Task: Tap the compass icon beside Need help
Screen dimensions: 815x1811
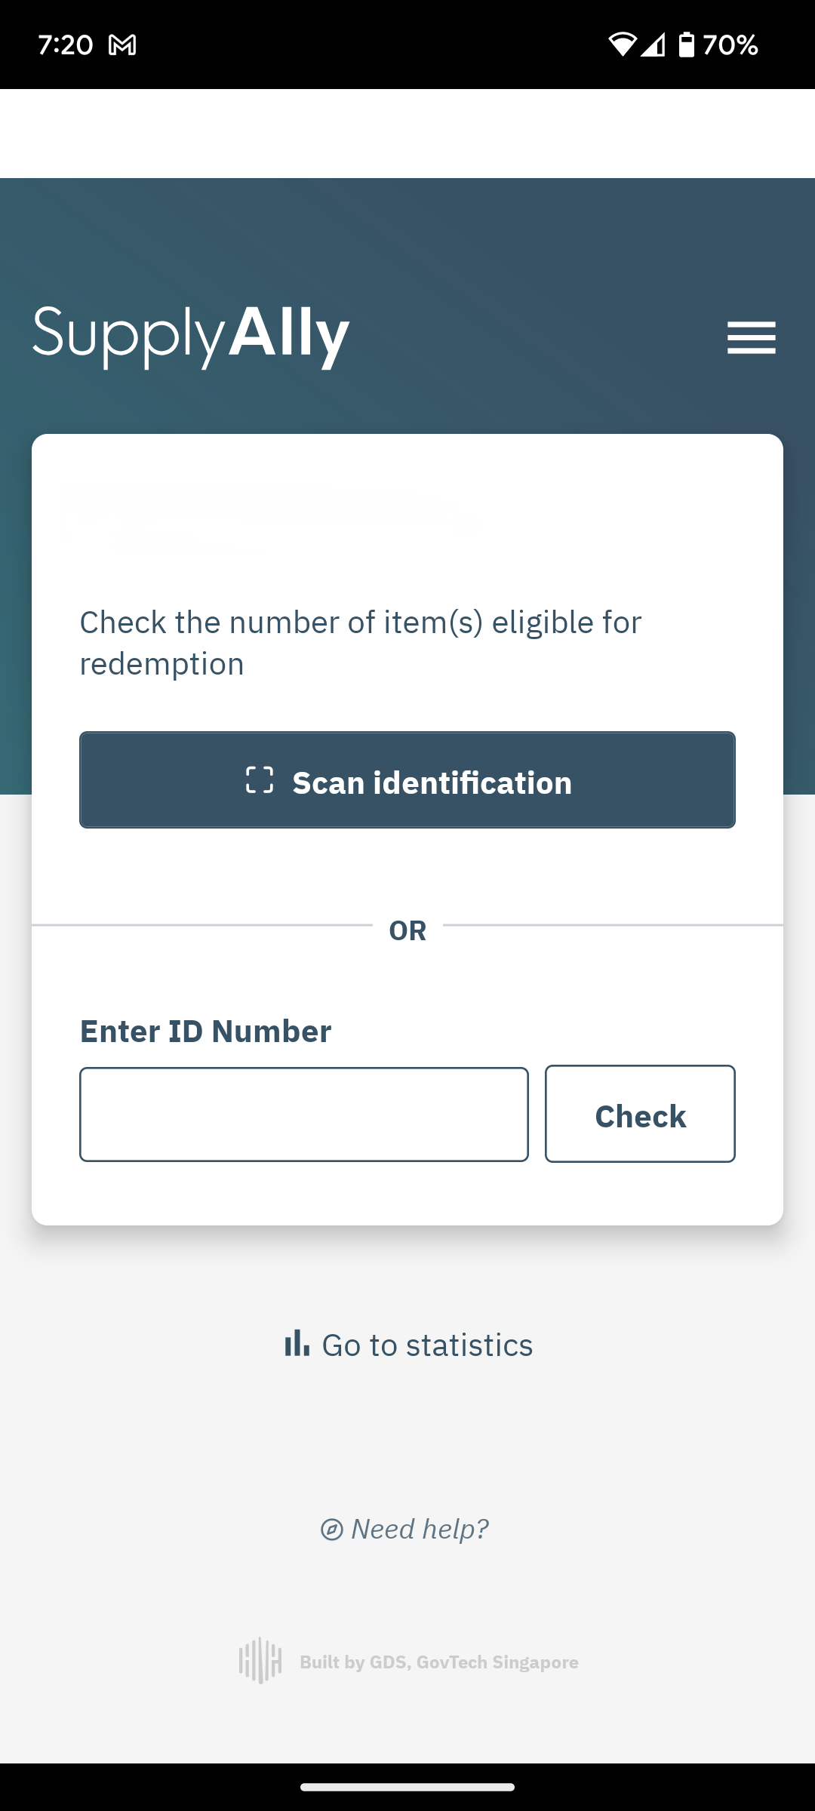Action: 332,1530
